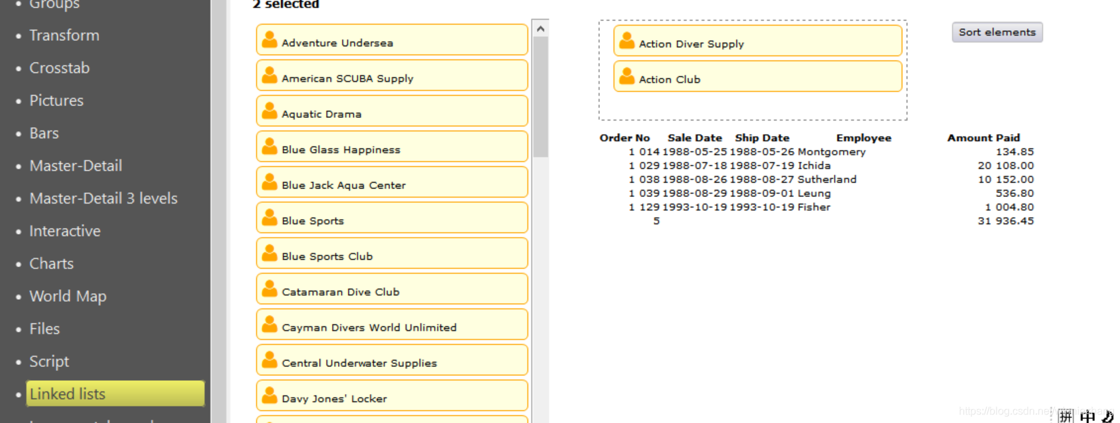Open the Master-Detail 3 levels demo
The height and width of the screenshot is (423, 1120).
click(104, 198)
